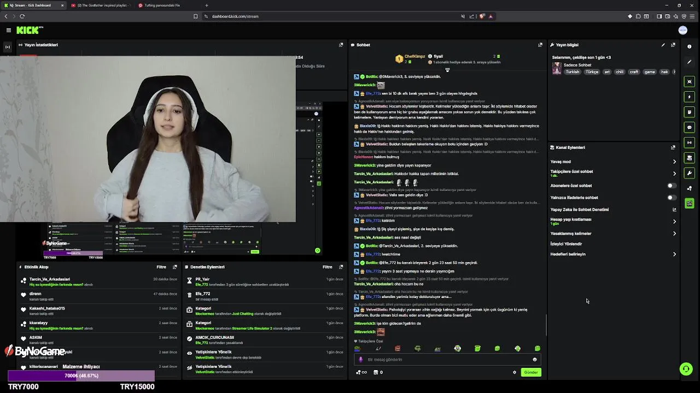Click Tarcin_Ve_Arkadaslari in activity feed

tap(50, 279)
